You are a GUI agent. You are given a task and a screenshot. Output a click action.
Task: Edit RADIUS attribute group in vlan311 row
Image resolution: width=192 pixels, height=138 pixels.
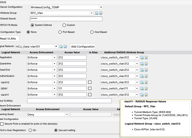(x=146, y=95)
